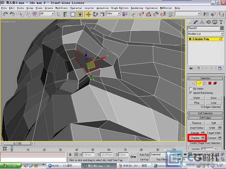Click the Grow button
This screenshot has width=226, height=169.
[213, 98]
